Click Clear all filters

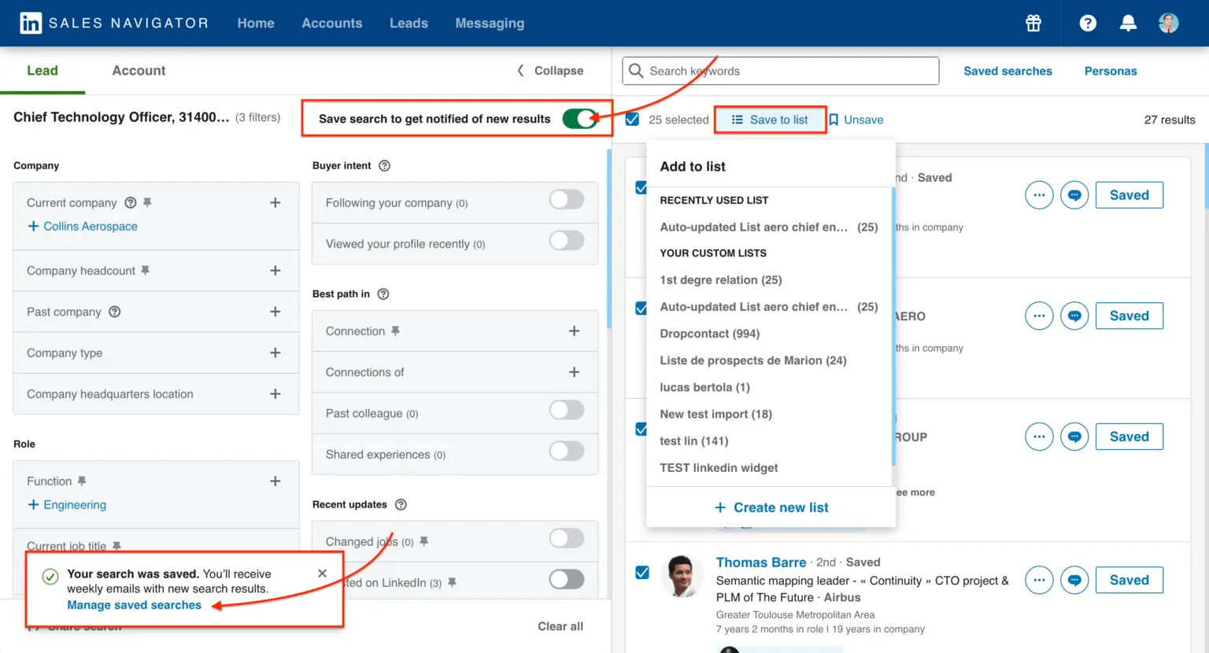[x=560, y=626]
